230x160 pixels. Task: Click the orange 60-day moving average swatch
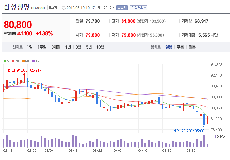pyautogui.click(x=23, y=61)
